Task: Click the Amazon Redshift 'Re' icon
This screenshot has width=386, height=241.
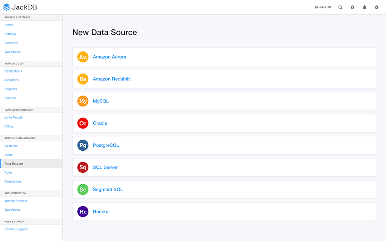Action: pos(83,79)
